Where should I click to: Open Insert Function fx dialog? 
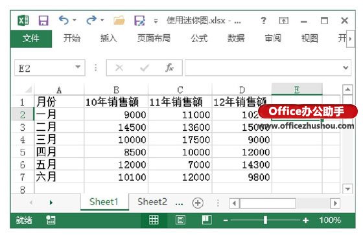click(169, 68)
